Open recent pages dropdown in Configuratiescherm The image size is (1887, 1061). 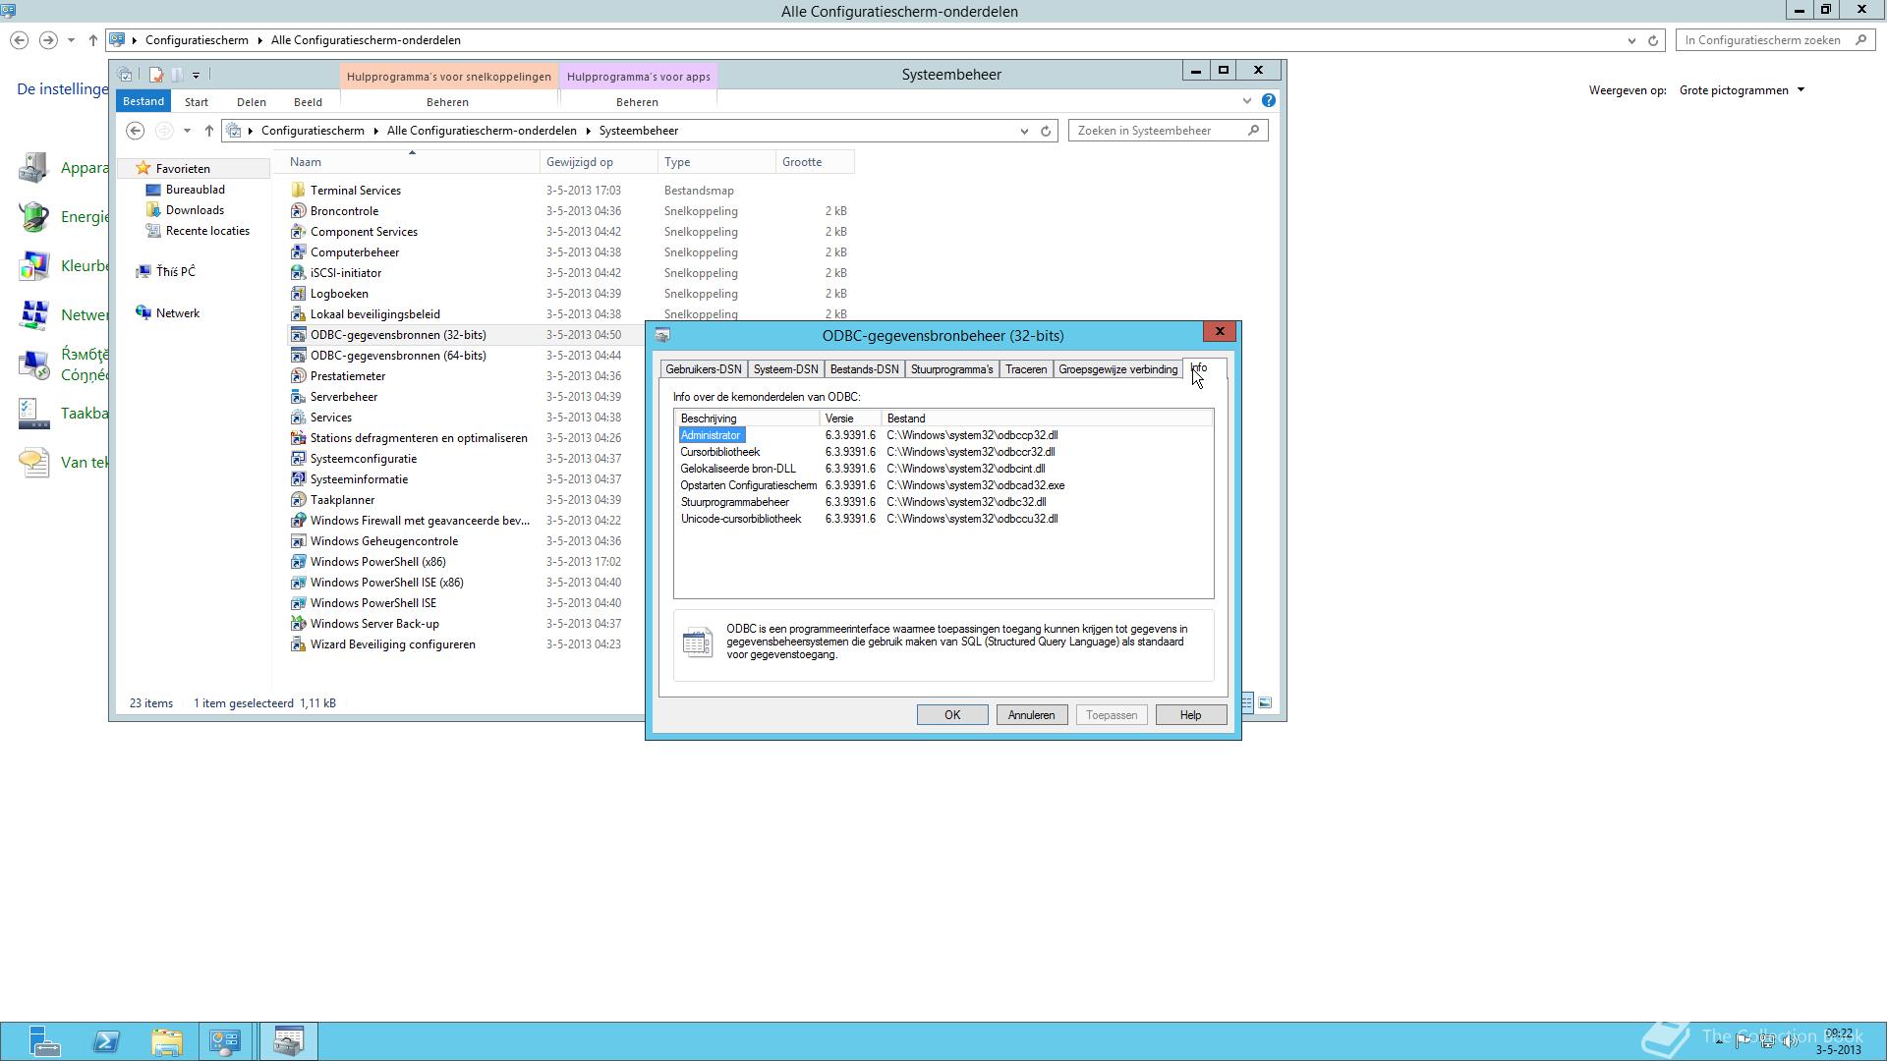pos(71,40)
